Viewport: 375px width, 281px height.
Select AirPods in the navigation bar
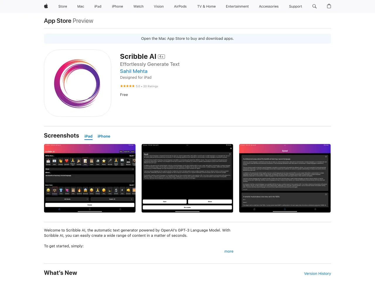point(180,6)
